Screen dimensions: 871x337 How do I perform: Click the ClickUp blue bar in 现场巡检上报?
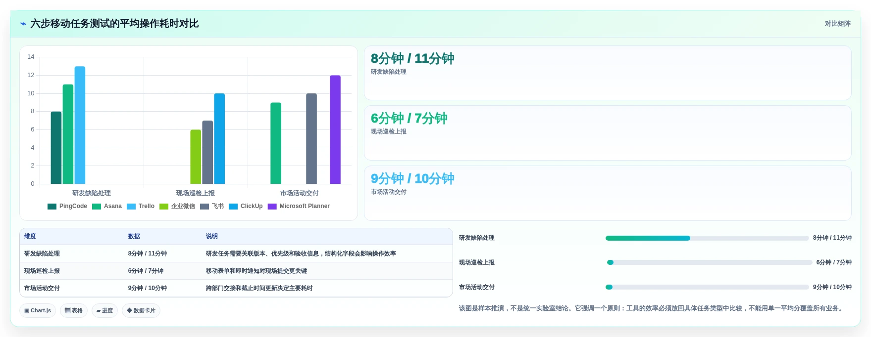click(219, 139)
